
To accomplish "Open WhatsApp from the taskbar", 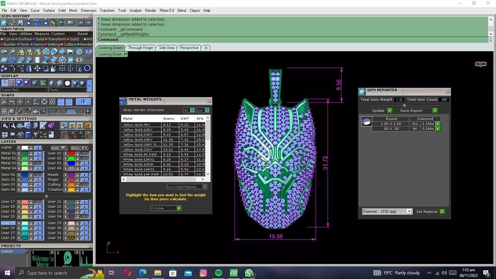I will point(249,273).
